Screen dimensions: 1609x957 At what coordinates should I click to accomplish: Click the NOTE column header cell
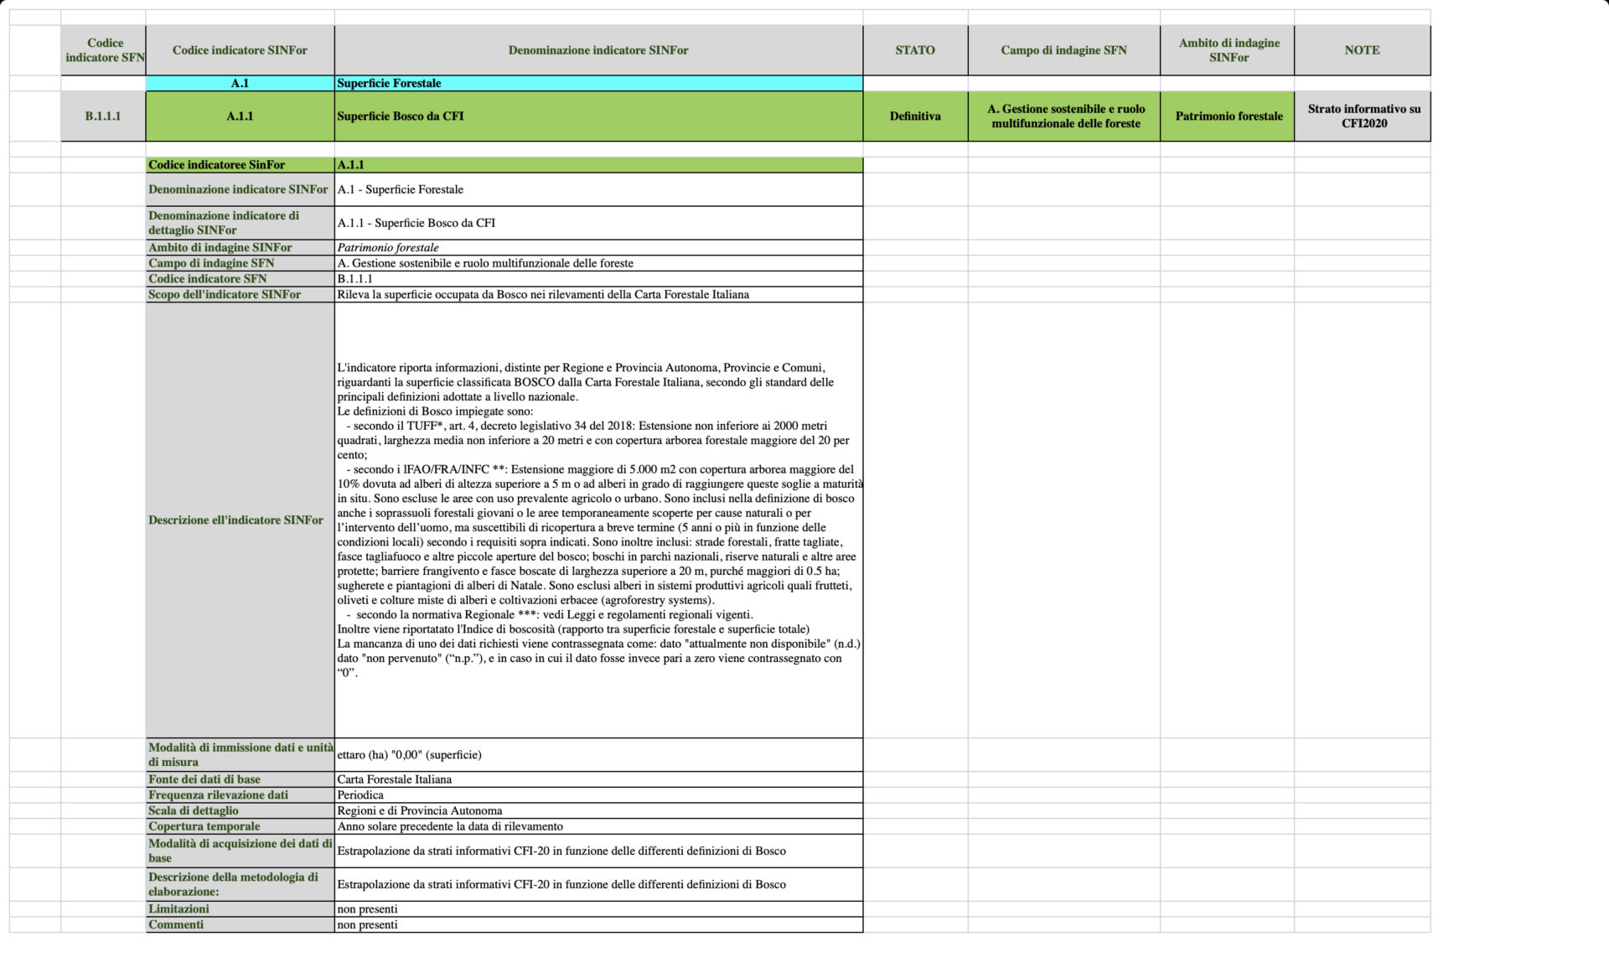1362,50
